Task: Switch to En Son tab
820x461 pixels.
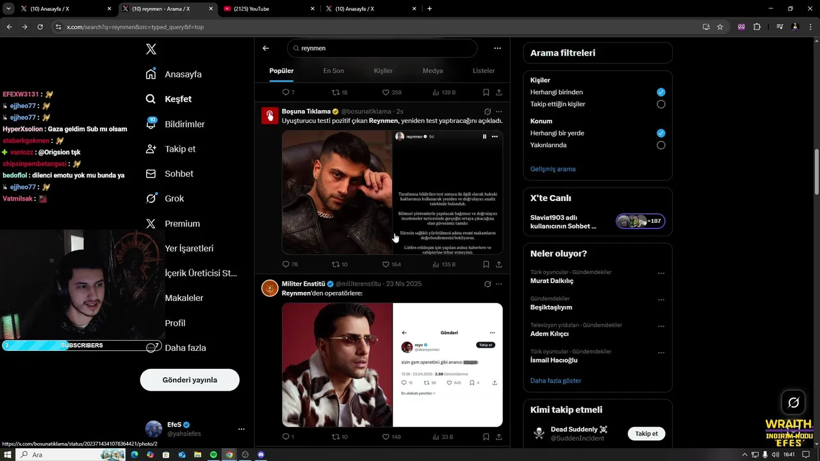Action: [333, 70]
